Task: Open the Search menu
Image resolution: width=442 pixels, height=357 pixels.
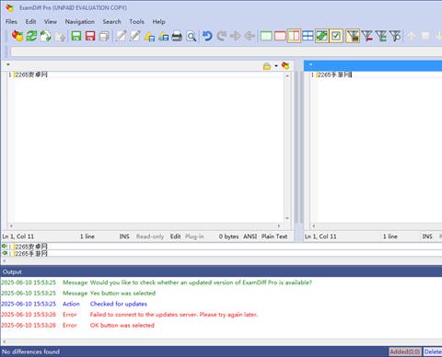Action: coord(111,22)
